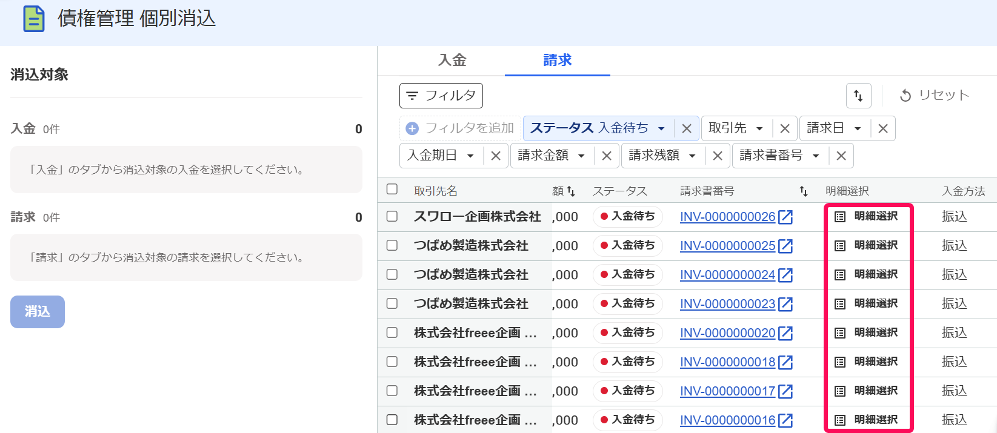Switch to the 入金 tab
997x433 pixels.
(x=452, y=60)
